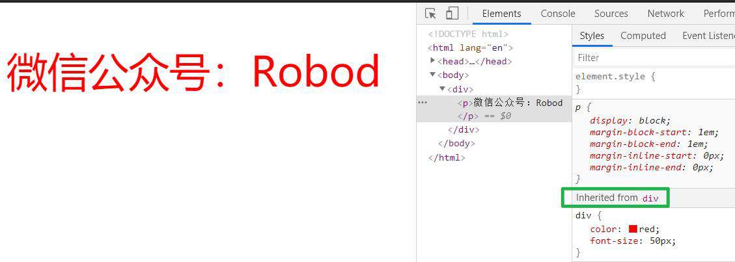Toggle the device toolbar icon
This screenshot has height=262, width=735.
click(452, 14)
